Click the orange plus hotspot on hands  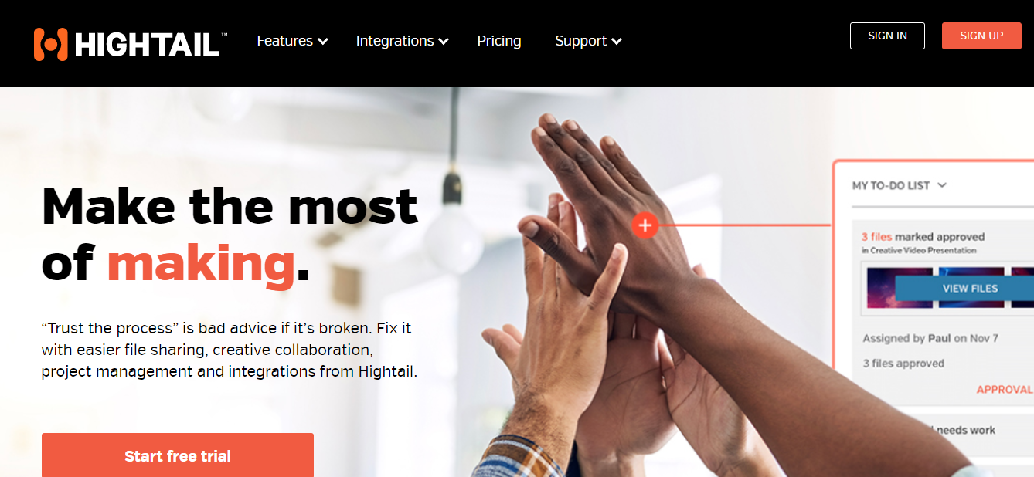(x=645, y=225)
